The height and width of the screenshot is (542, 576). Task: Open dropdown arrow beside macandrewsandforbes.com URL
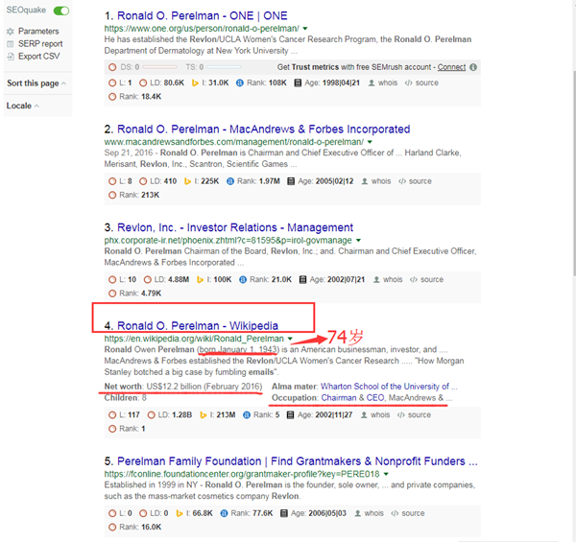click(x=370, y=142)
